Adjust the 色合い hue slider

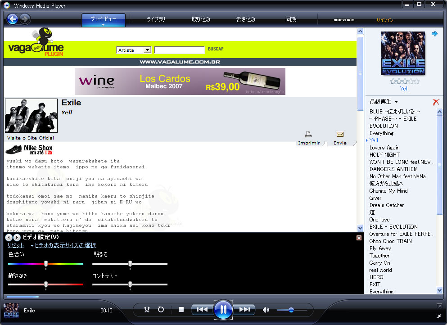point(45,264)
